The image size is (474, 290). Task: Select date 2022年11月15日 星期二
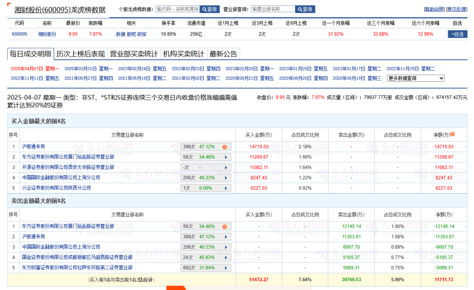pyautogui.click(x=411, y=69)
